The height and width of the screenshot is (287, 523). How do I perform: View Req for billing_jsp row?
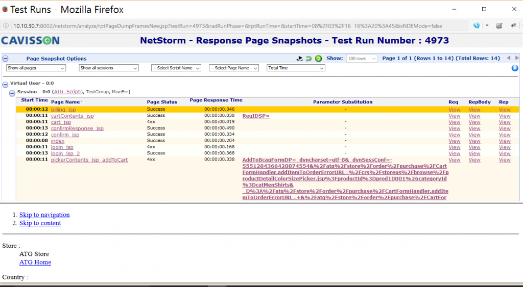[x=454, y=110]
